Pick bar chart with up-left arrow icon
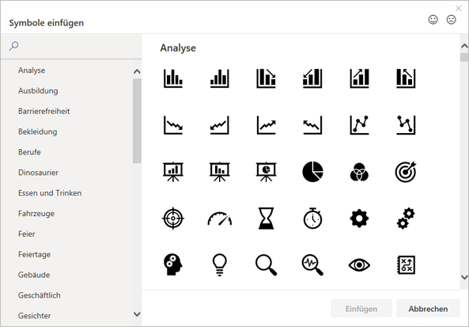This screenshot has height=327, width=469. [x=406, y=78]
